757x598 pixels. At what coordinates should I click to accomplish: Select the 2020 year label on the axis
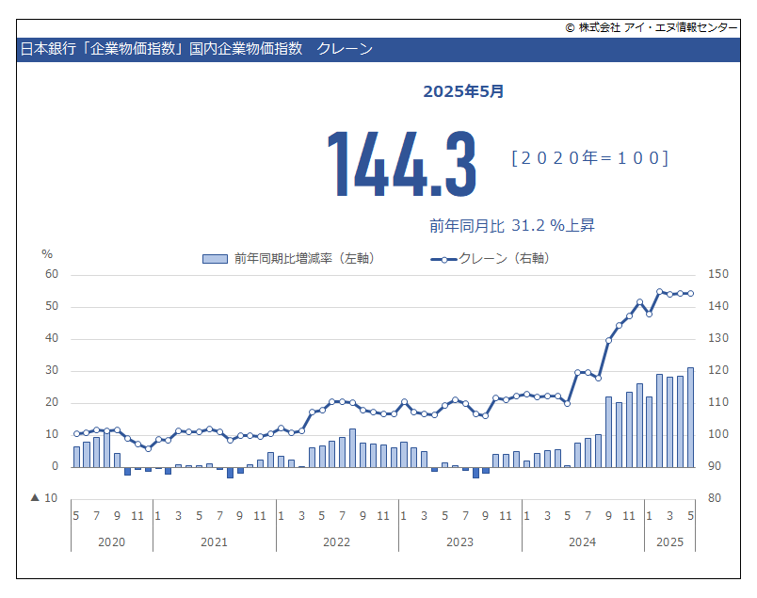(111, 542)
